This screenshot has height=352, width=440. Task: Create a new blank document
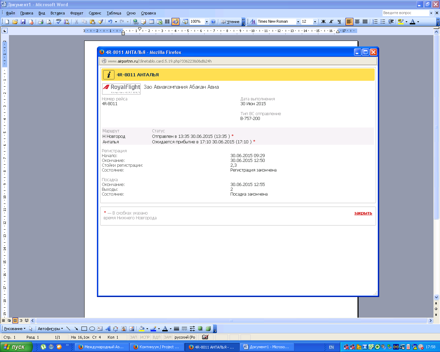coord(7,22)
